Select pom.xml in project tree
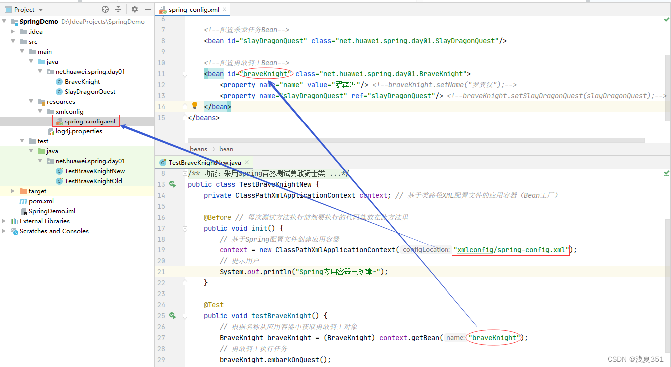671x367 pixels. coord(41,201)
